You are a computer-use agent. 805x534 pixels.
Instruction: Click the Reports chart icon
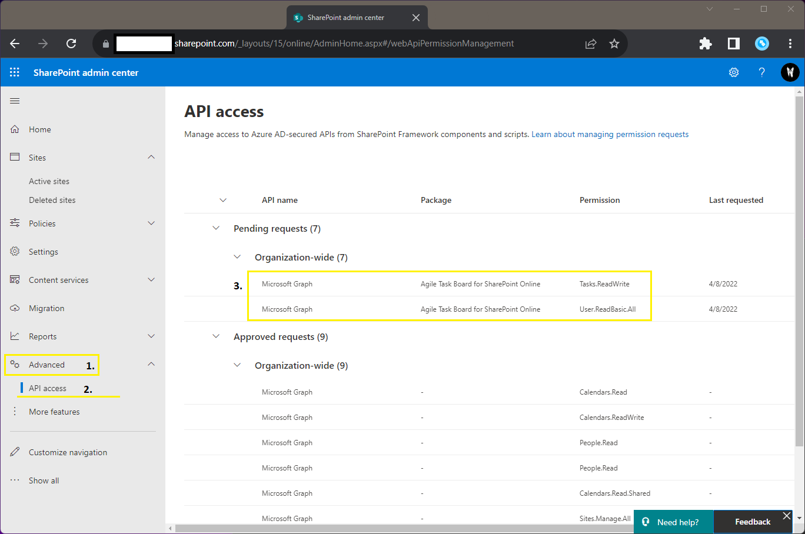(15, 336)
